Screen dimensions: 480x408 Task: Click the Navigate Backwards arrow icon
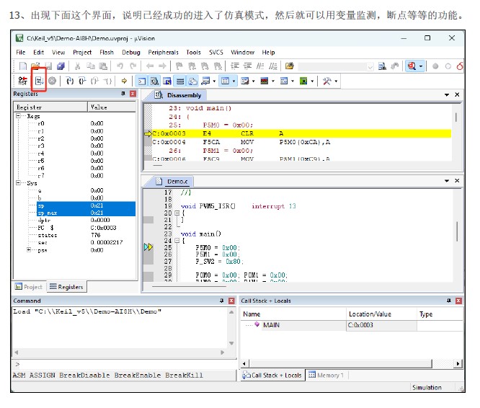(150, 66)
